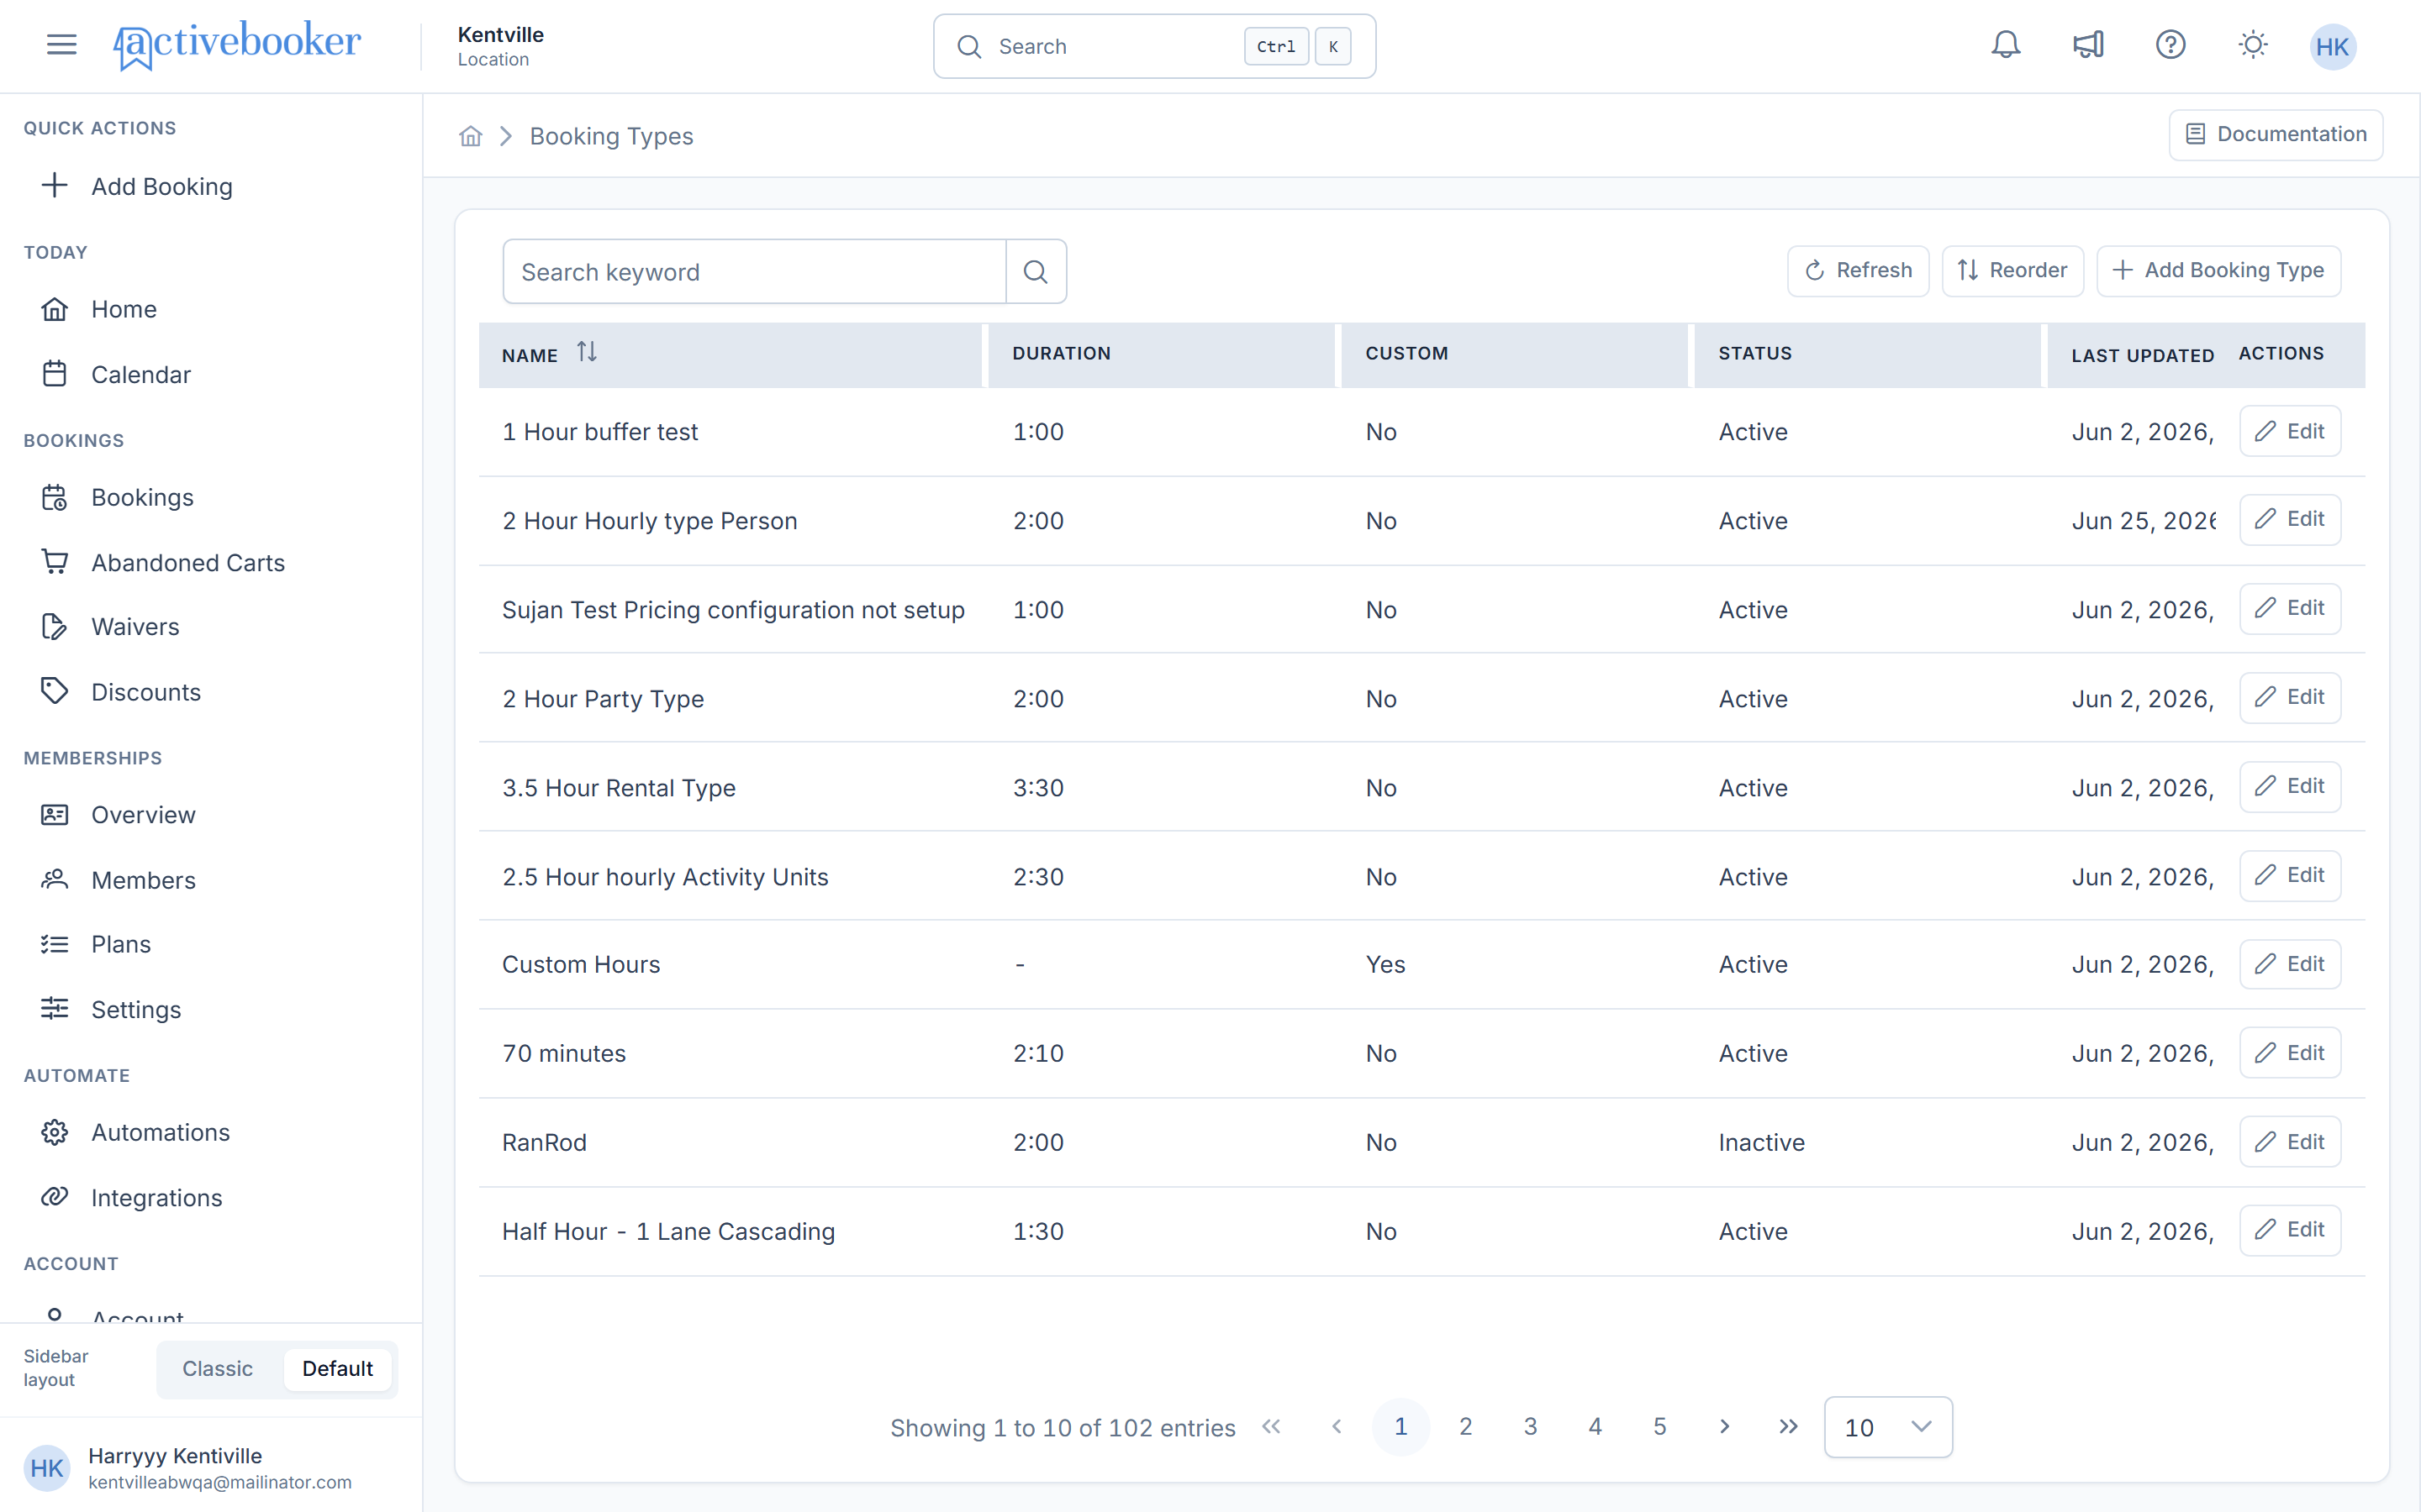
Task: Edit the 2 Hour Party Type row
Action: click(2289, 697)
